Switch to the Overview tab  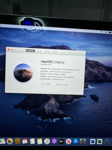click(30, 51)
